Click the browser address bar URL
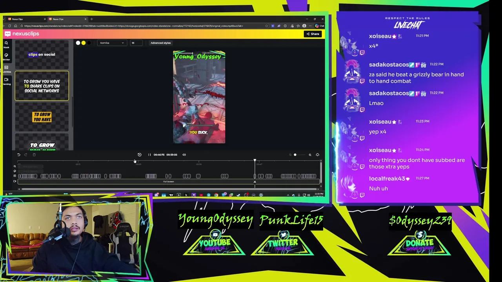This screenshot has height=282, width=502. tap(133, 26)
